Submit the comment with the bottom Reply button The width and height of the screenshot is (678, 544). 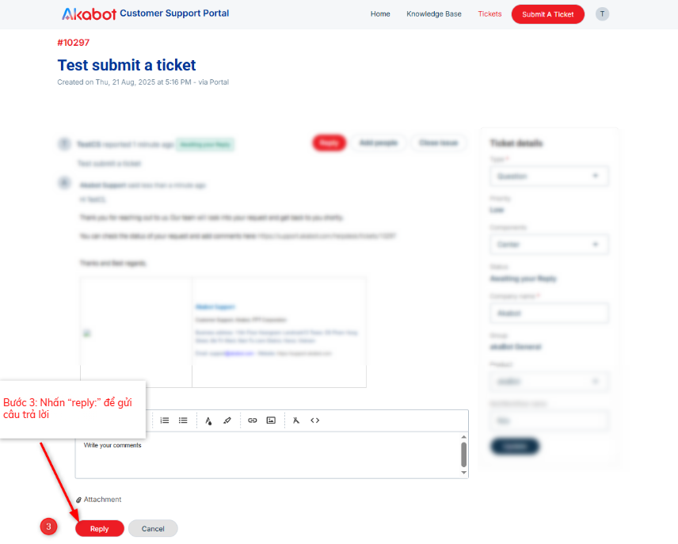(100, 528)
